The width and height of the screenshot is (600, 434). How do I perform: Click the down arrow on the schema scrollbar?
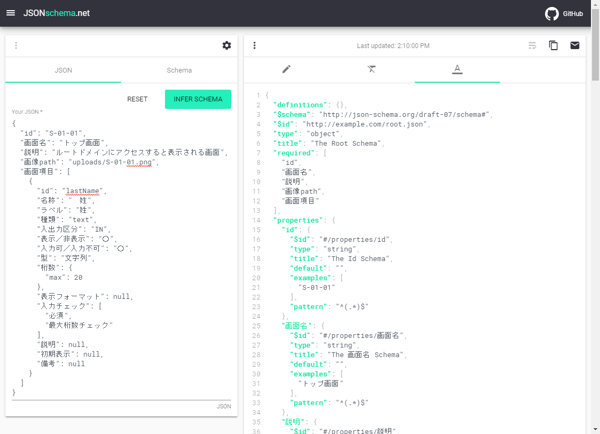(595, 428)
